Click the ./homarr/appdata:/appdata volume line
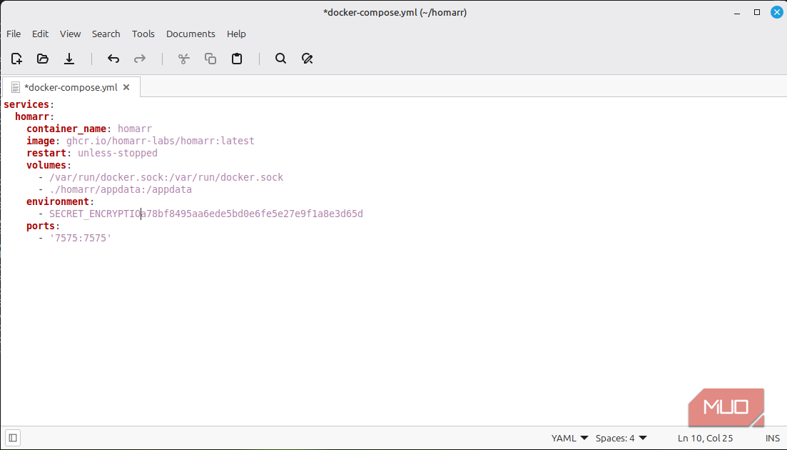Screen dimensions: 787x450 pyautogui.click(x=121, y=189)
